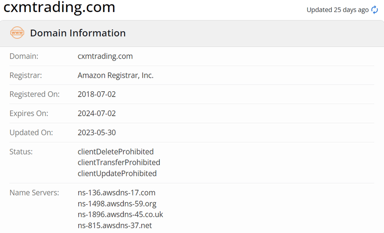Screen dimensions: 384x233
Task: Select the cxmtrading.com domain value
Action: (105, 56)
